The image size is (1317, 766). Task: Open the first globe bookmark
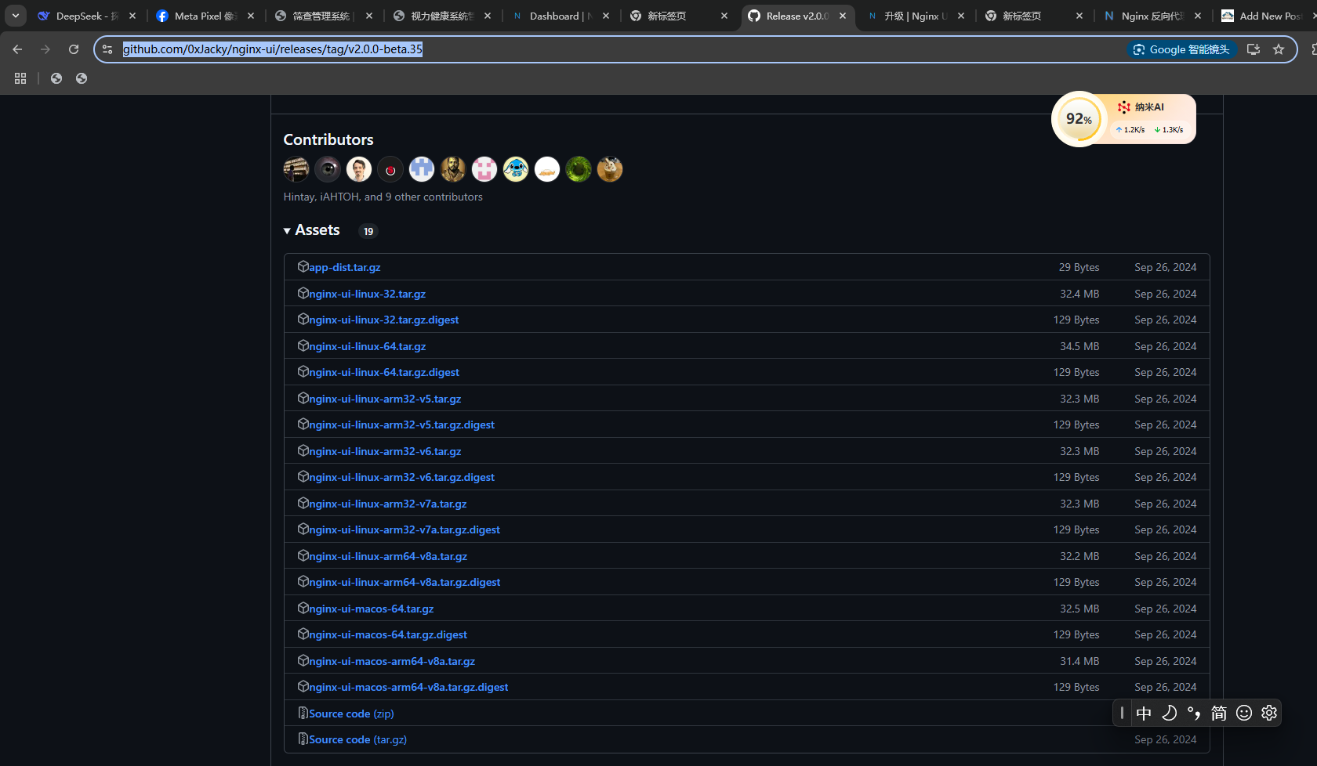(56, 78)
